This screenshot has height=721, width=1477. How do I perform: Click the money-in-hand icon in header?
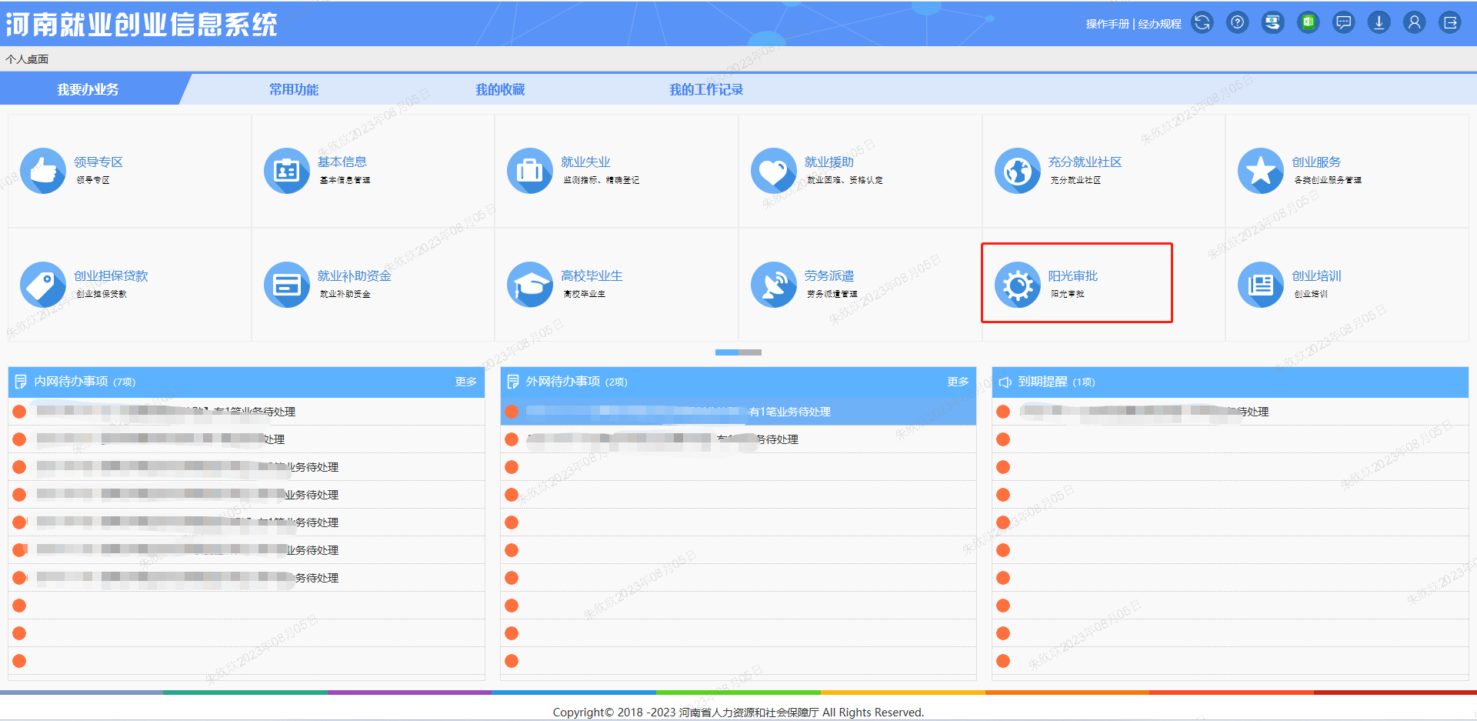coord(1272,23)
